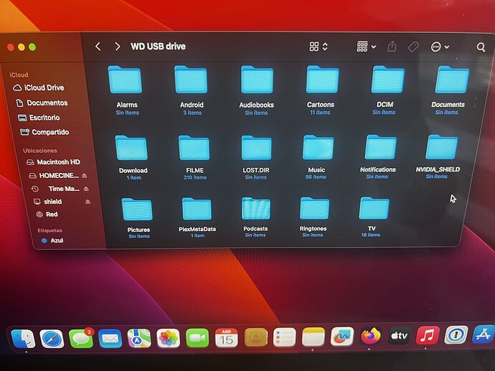Viewport: 495px width, 371px height.
Task: Eject the shield volume
Action: [88, 202]
